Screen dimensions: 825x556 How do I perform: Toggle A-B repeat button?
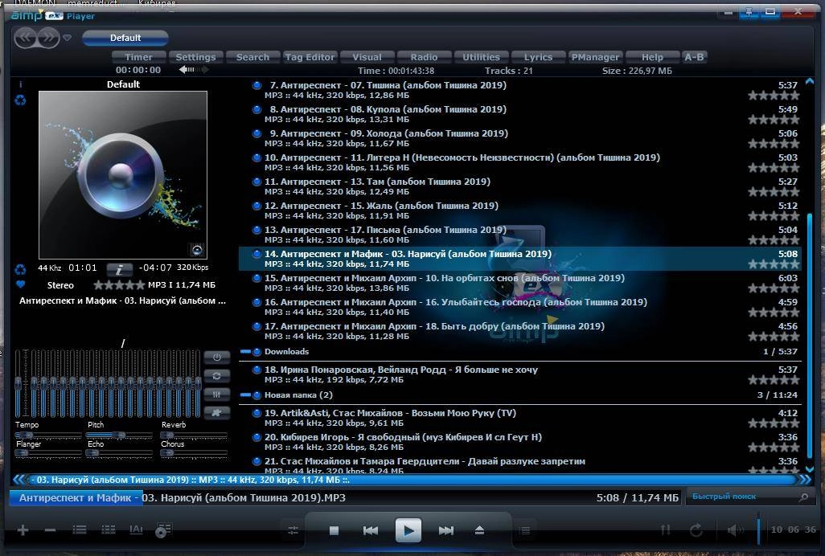pos(694,57)
